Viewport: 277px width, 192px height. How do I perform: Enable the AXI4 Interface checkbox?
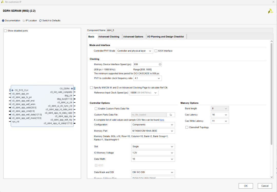pos(156,51)
